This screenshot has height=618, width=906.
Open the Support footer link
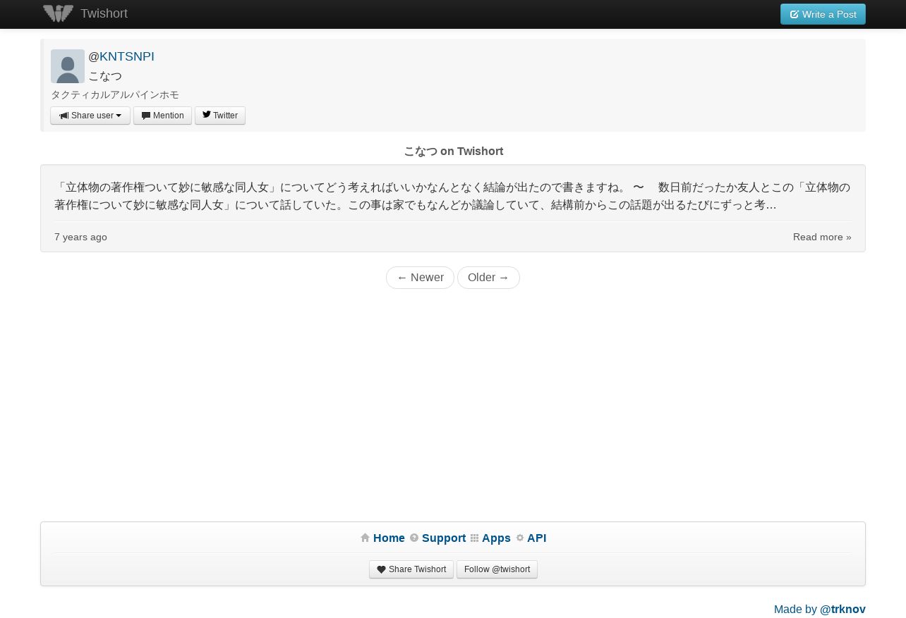pyautogui.click(x=444, y=538)
